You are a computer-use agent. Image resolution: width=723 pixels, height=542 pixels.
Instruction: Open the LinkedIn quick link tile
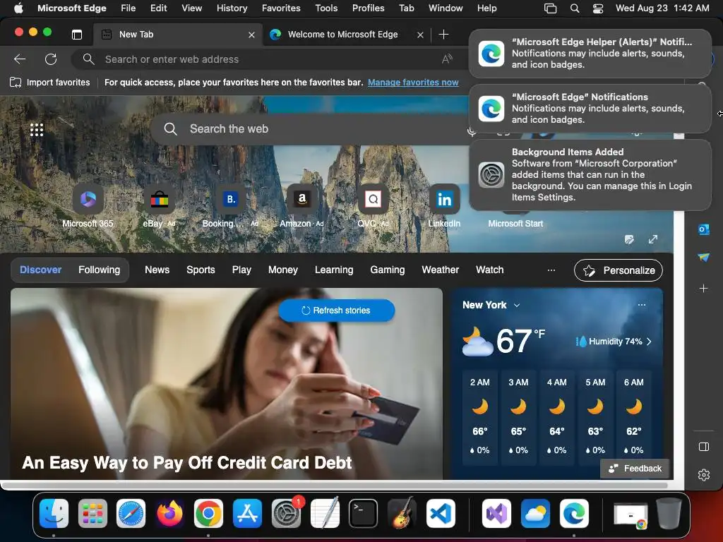pyautogui.click(x=444, y=199)
